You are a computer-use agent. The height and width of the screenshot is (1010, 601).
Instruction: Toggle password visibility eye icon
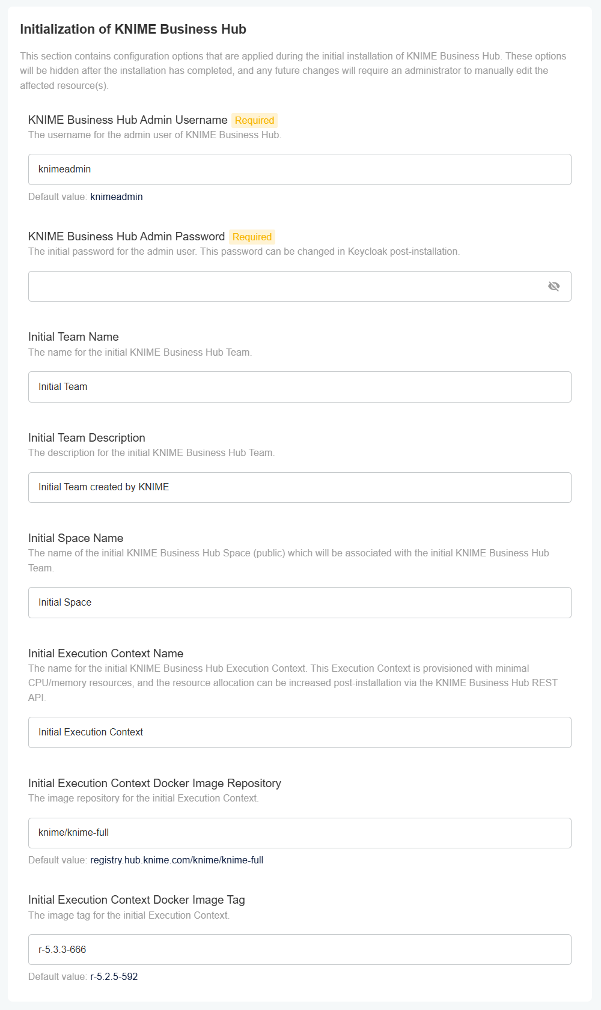[x=554, y=286]
